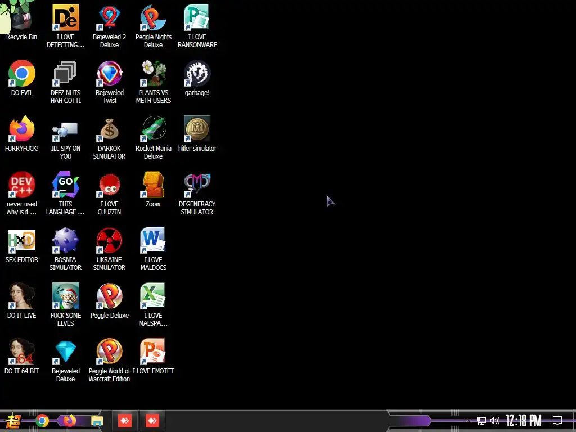Select the GoLand 'THIS LANGUAGE' shortcut
Screen dimensions: 576x432
[x=65, y=184]
